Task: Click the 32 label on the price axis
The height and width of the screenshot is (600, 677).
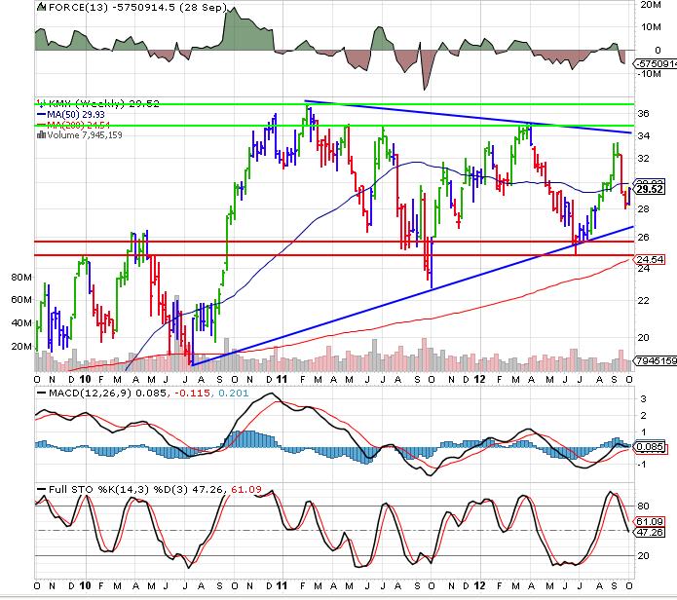Action: [x=643, y=159]
